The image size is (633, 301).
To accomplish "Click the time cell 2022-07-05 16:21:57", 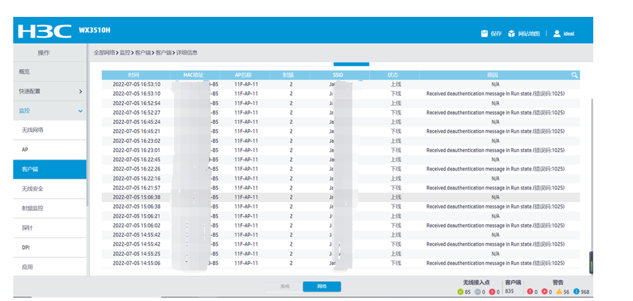I will (137, 188).
